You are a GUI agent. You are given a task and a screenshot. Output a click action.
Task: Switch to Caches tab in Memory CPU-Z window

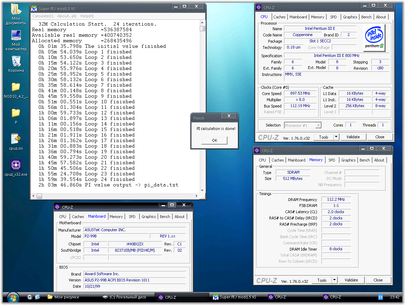click(277, 160)
